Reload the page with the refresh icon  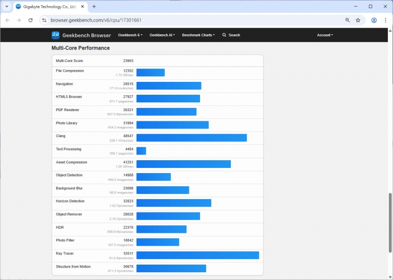tap(30, 20)
